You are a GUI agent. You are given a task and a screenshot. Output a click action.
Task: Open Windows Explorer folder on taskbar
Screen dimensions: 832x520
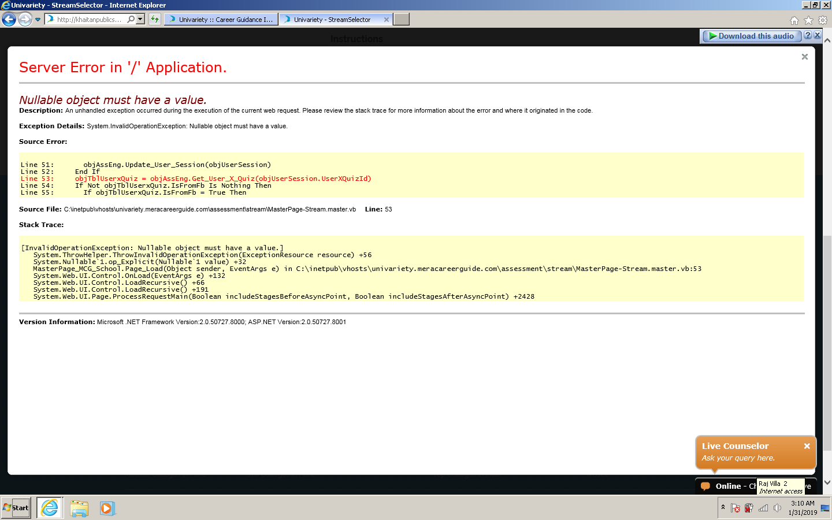79,508
